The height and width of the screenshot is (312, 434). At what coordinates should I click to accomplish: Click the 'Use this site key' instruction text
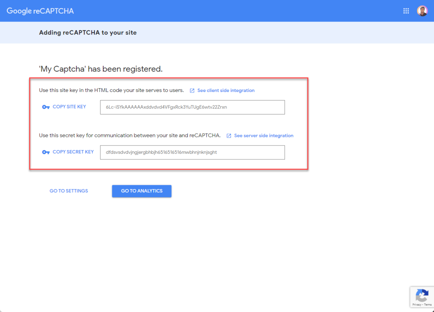click(111, 90)
